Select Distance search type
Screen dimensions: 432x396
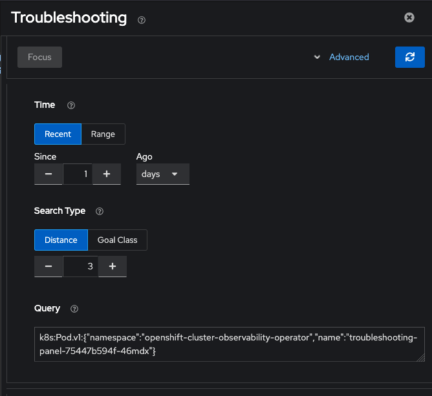point(61,240)
